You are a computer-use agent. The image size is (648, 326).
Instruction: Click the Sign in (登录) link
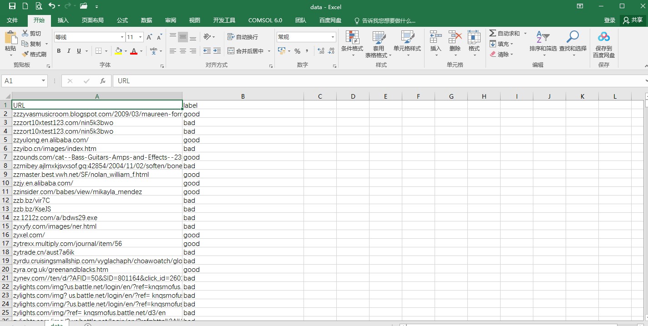pyautogui.click(x=610, y=20)
